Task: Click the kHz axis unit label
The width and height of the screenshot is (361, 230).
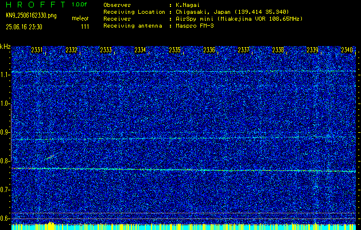Action: coord(5,47)
